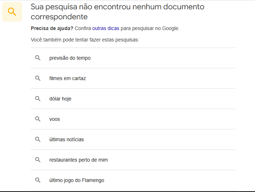Click magnifier icon beside previsão do tempo
This screenshot has height=192, width=255.
click(38, 58)
